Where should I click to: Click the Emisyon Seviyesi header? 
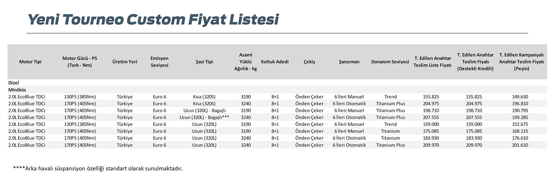[159, 62]
